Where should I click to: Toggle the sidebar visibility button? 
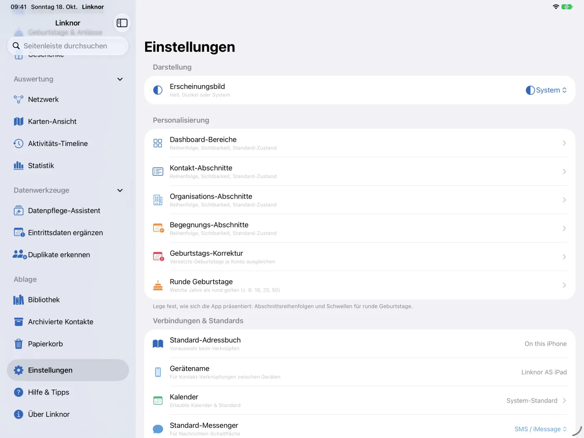coord(122,23)
